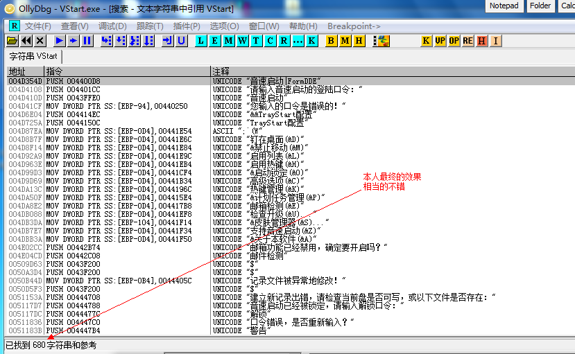
Task: Click the 指令 column header
Action: point(127,71)
